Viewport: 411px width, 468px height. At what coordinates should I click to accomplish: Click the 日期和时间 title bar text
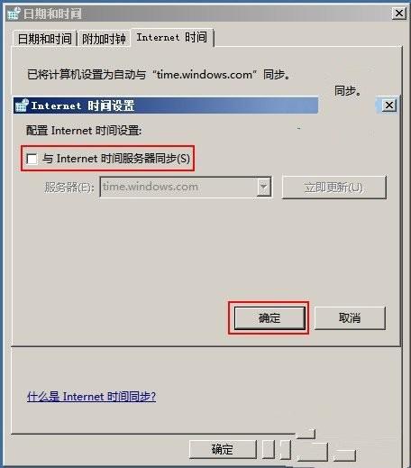pyautogui.click(x=52, y=14)
